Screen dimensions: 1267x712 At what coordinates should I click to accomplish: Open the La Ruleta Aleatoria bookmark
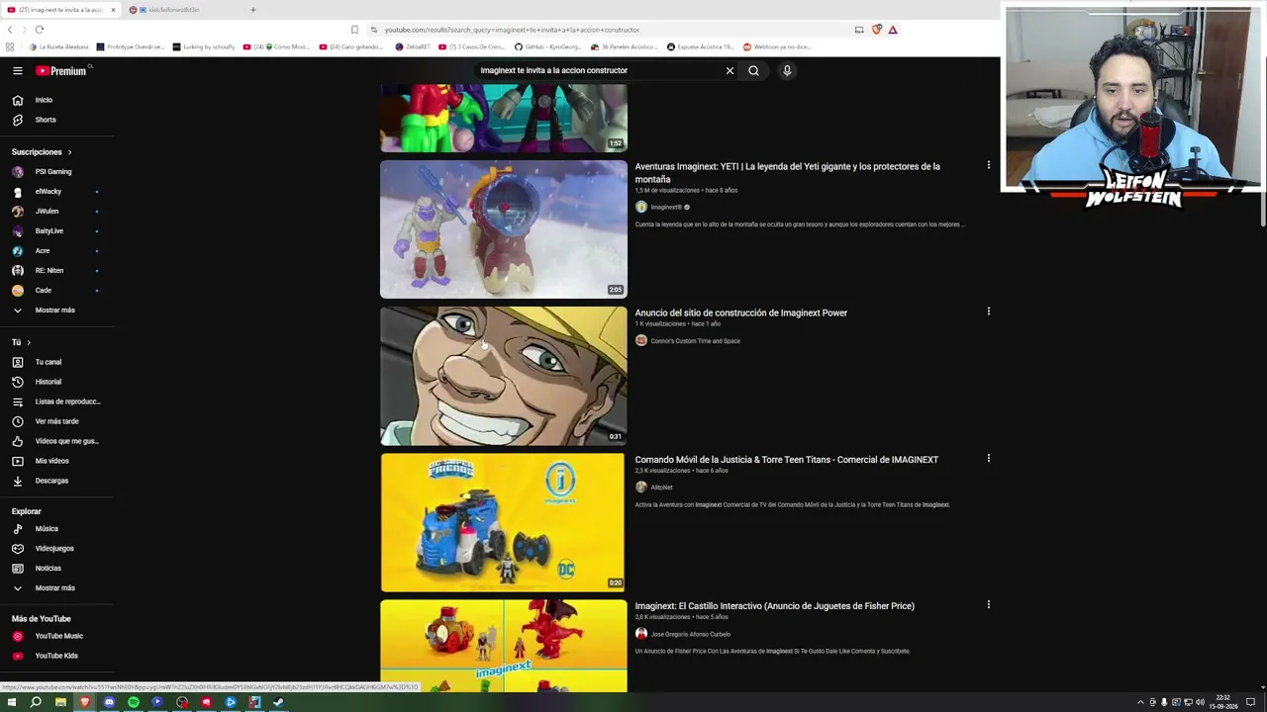tap(61, 46)
